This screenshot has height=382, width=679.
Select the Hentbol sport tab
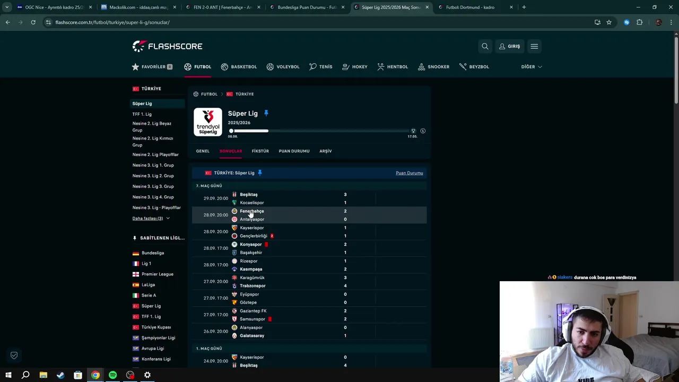click(393, 67)
